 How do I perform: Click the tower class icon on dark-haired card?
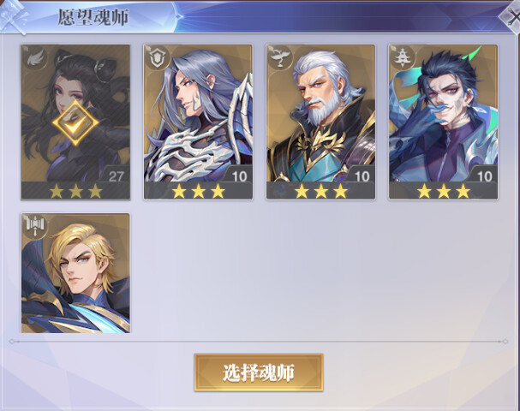[402, 57]
